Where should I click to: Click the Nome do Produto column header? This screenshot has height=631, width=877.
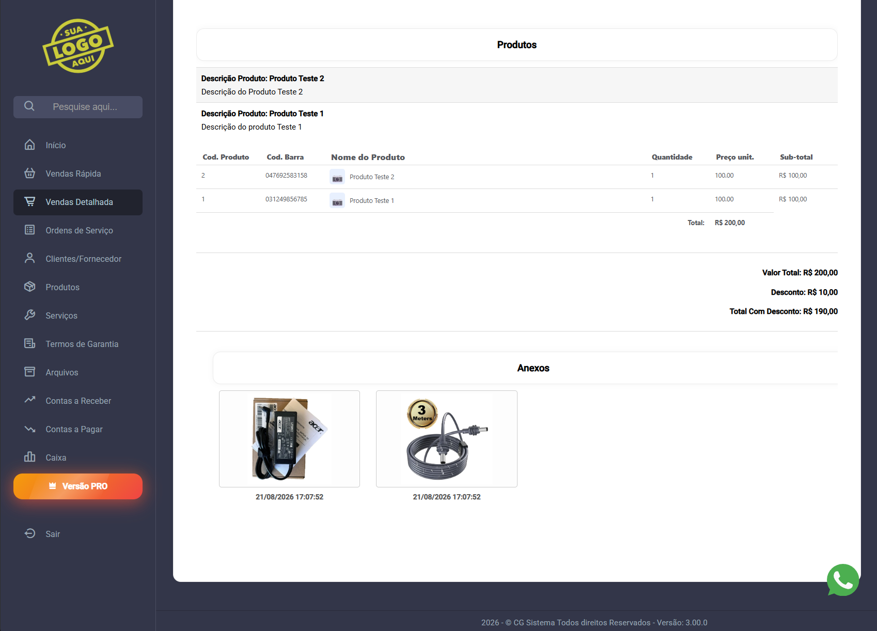click(x=368, y=157)
